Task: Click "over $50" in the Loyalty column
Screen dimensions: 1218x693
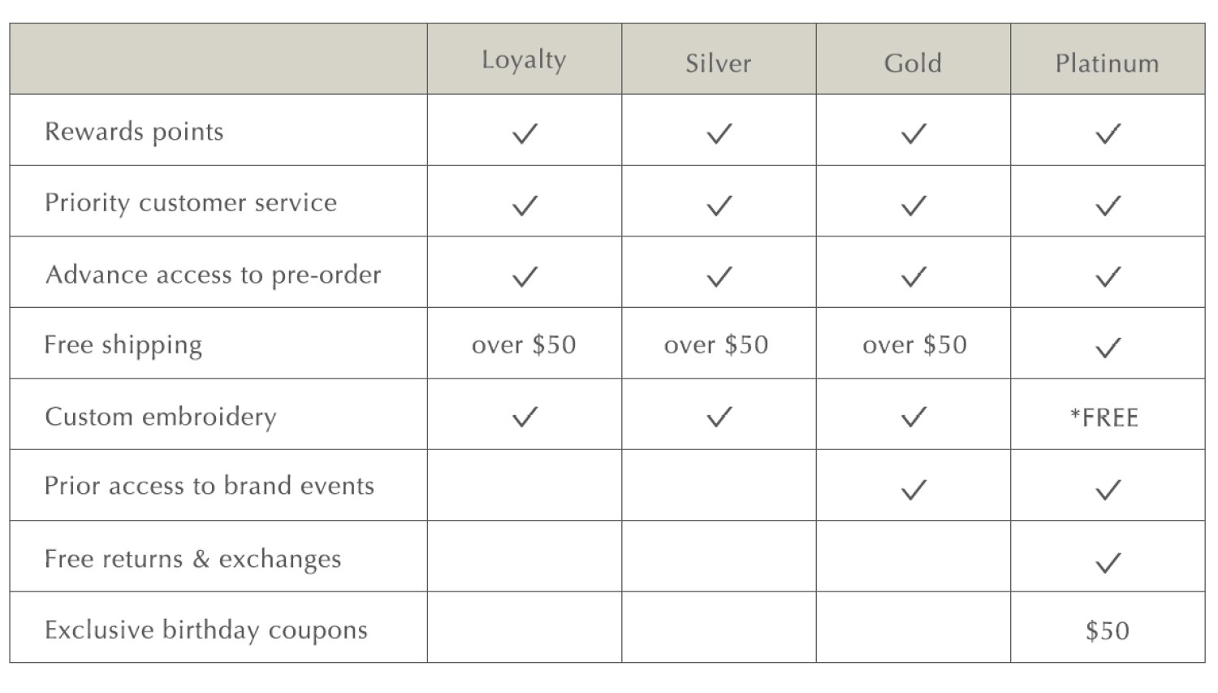Action: click(x=524, y=344)
